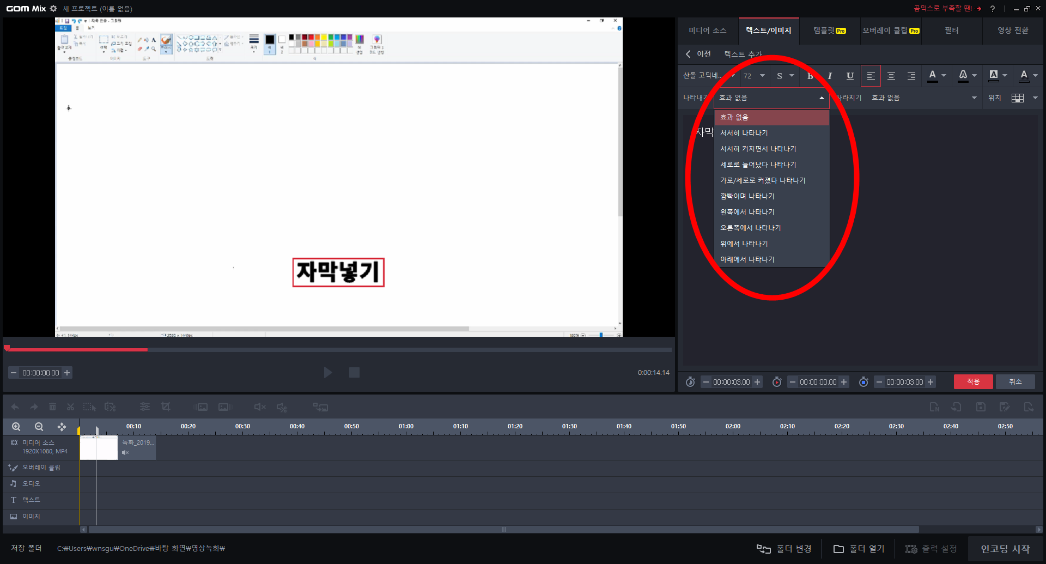Click the mute audio speaker icon

260,407
